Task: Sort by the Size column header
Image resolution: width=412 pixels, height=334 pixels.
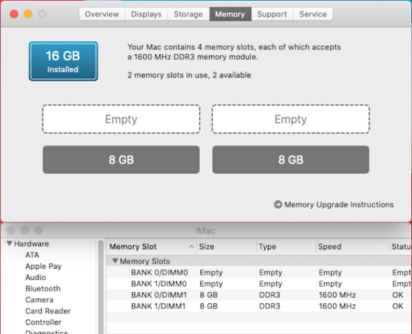Action: (227, 247)
